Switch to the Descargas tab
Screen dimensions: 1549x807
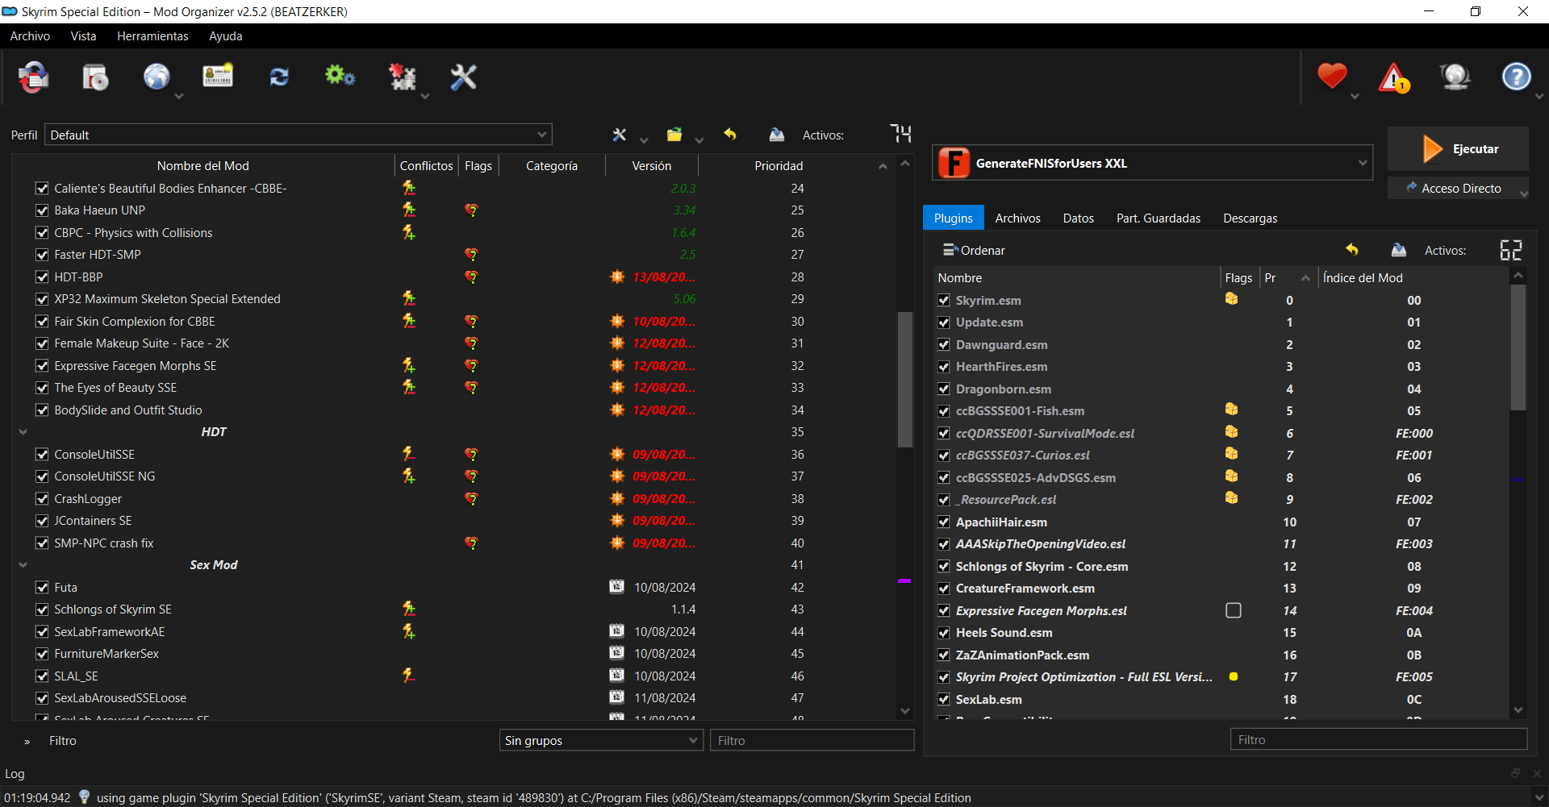(1250, 218)
